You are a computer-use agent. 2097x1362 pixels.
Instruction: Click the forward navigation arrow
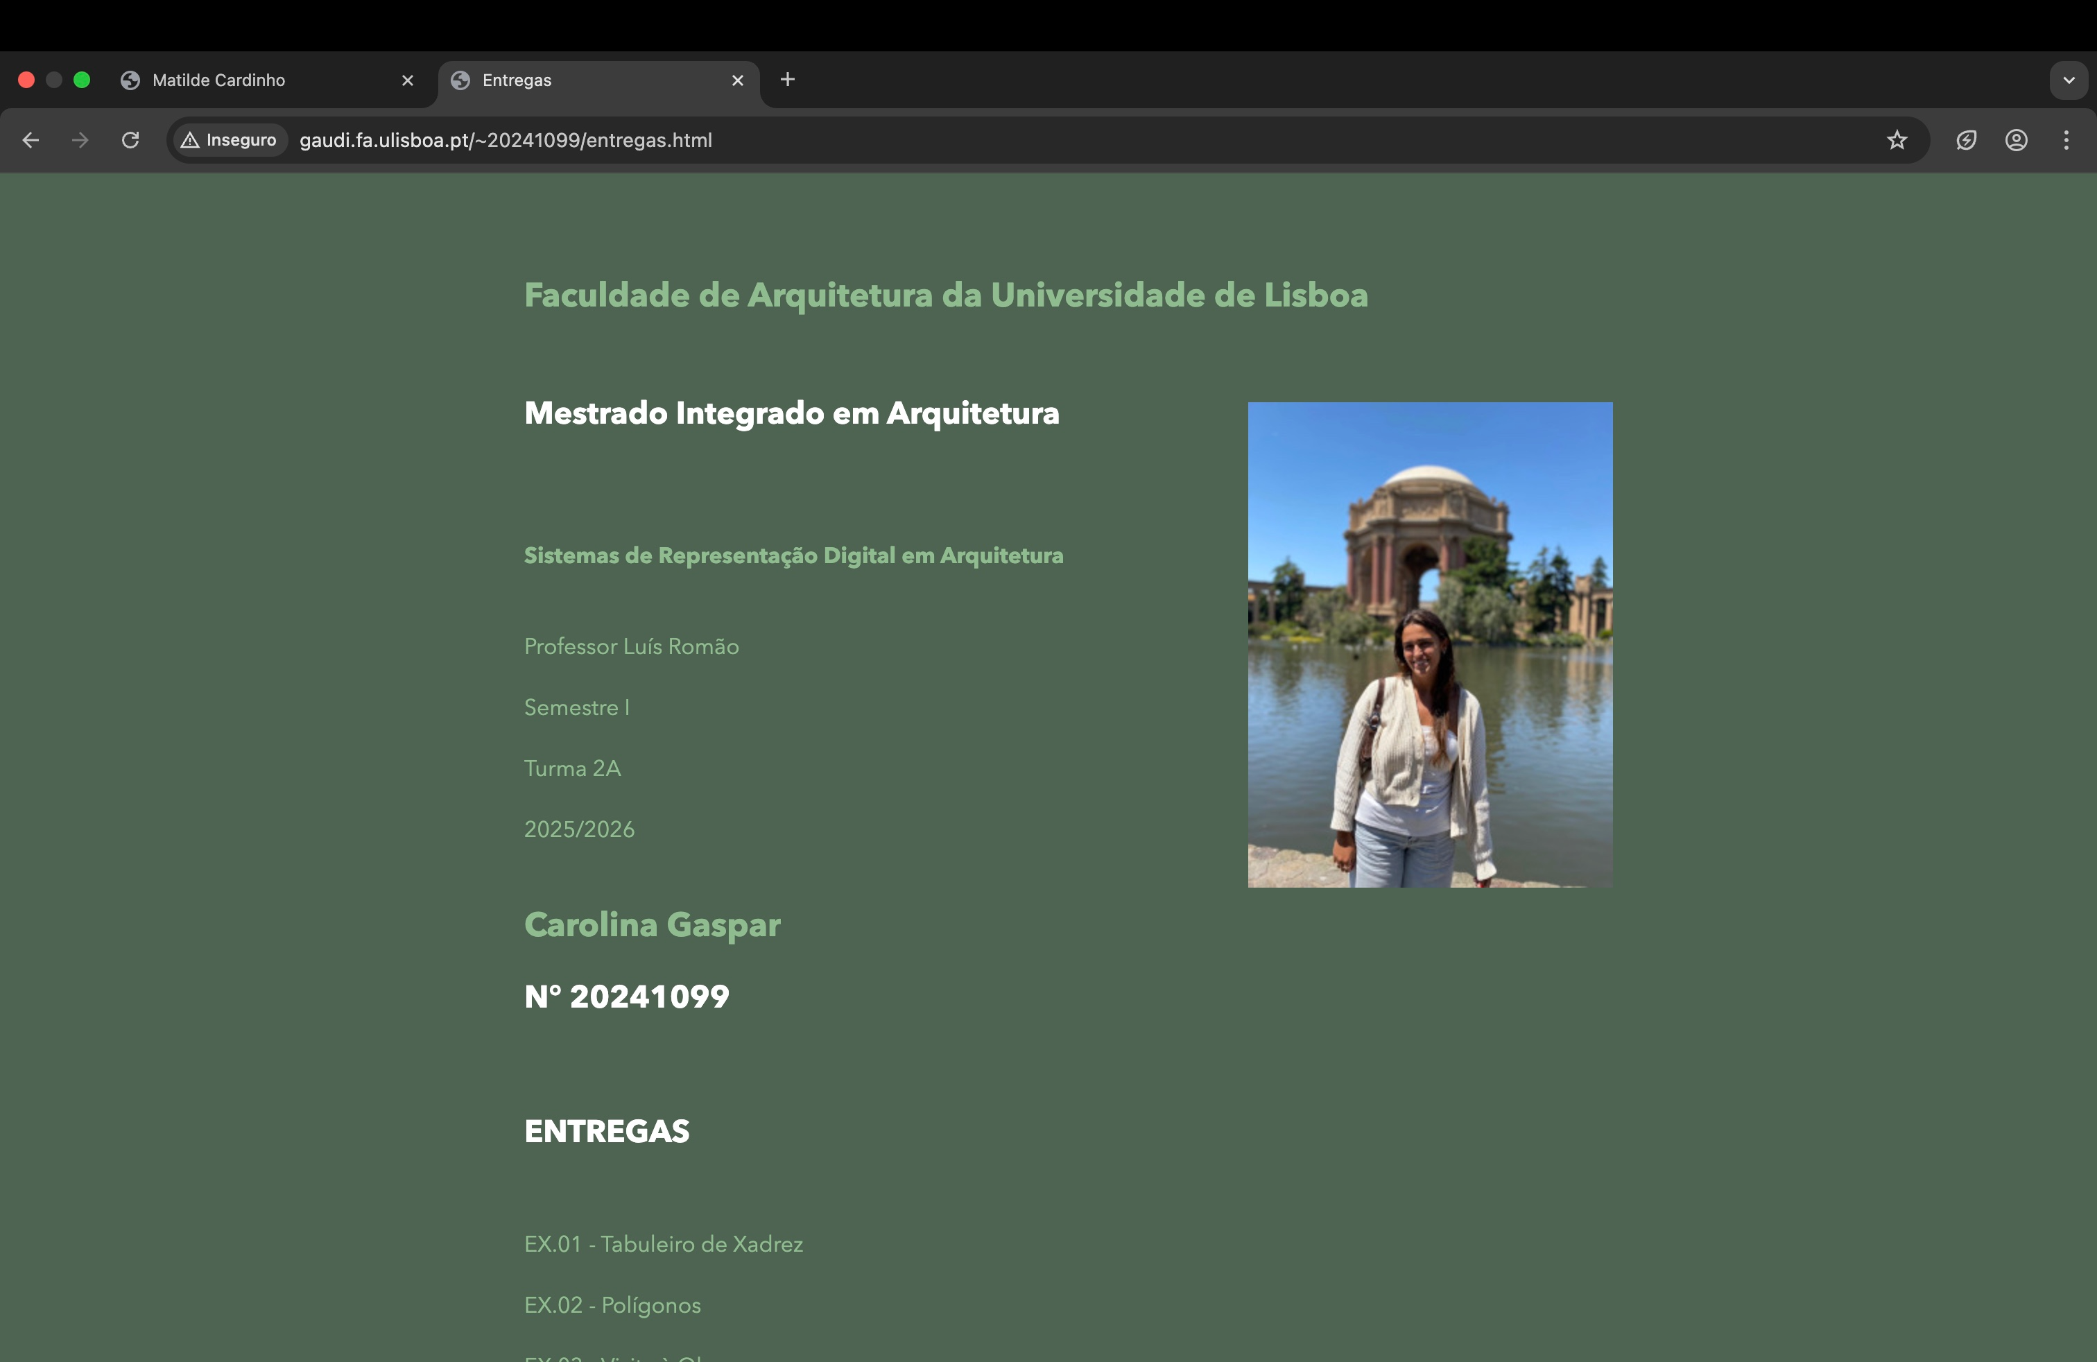coord(80,140)
